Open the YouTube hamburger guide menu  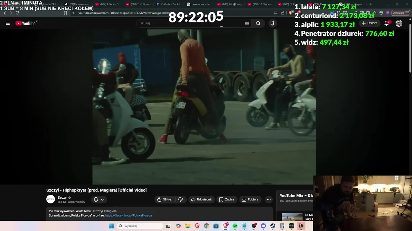point(8,23)
